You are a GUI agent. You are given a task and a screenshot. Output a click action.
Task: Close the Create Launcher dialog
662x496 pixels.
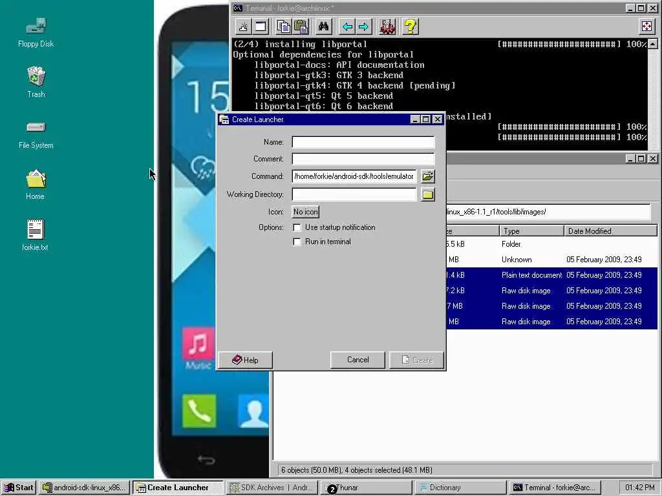438,119
